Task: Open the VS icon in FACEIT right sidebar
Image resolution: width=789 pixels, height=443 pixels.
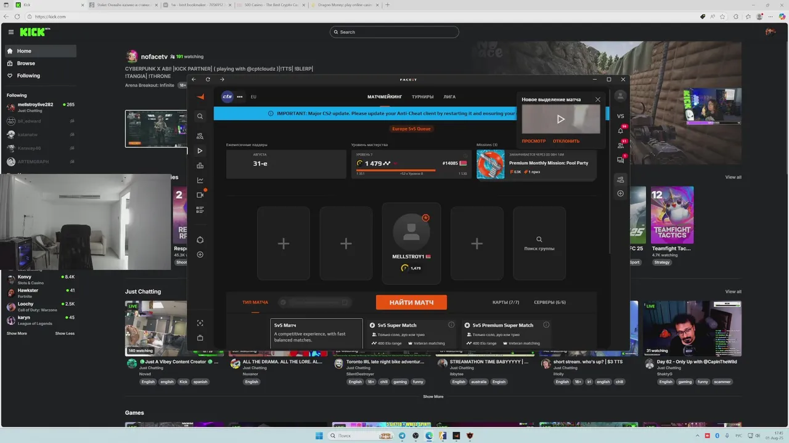Action: 620,116
